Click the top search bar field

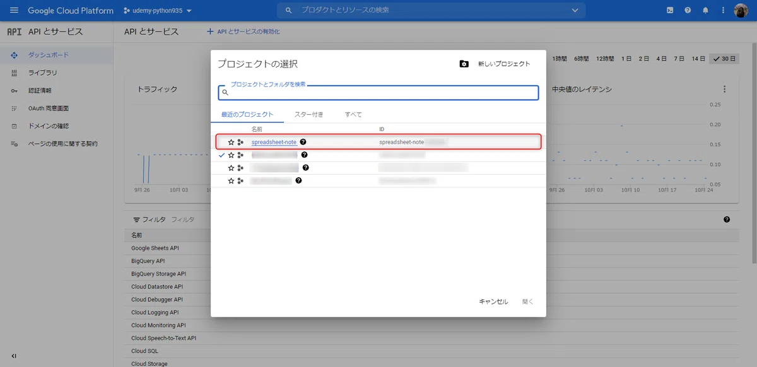(431, 10)
